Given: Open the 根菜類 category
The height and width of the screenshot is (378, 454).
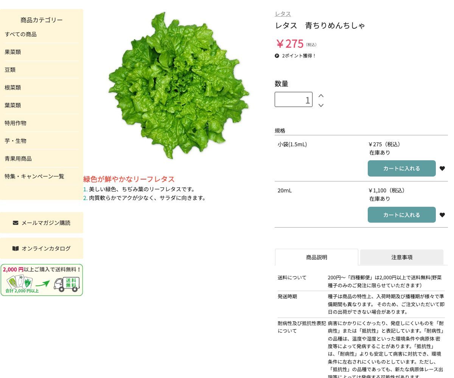Looking at the screenshot, I should click(12, 87).
